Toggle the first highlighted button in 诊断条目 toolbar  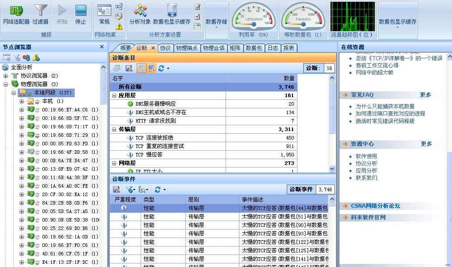[x=142, y=68]
